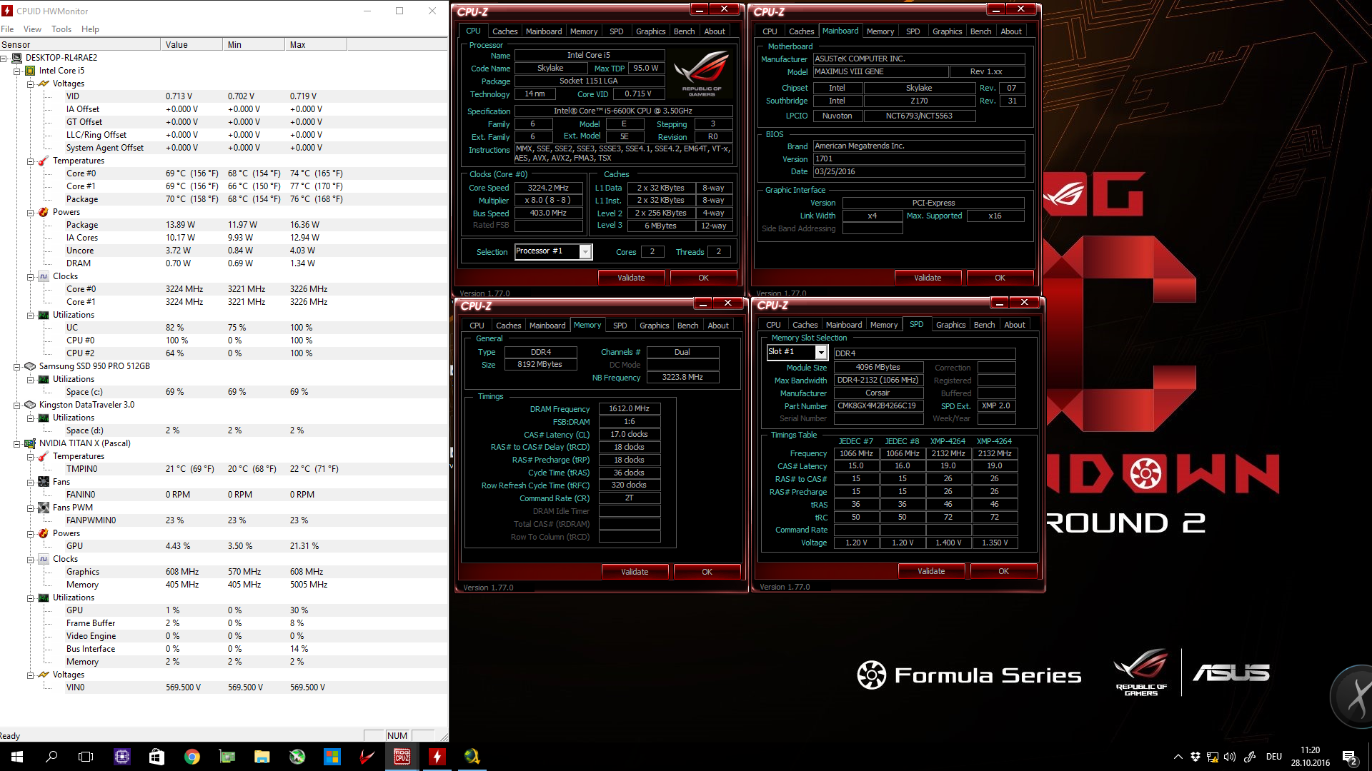Open the Windows Start menu
This screenshot has height=771, width=1372.
pos(17,757)
